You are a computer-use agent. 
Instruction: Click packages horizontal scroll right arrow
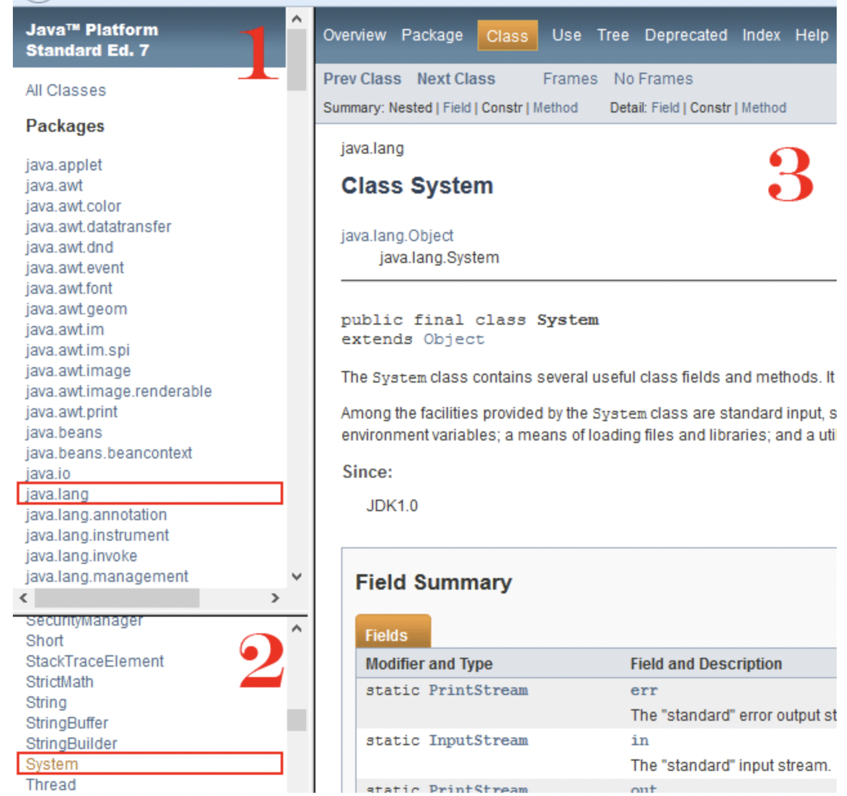click(x=275, y=598)
